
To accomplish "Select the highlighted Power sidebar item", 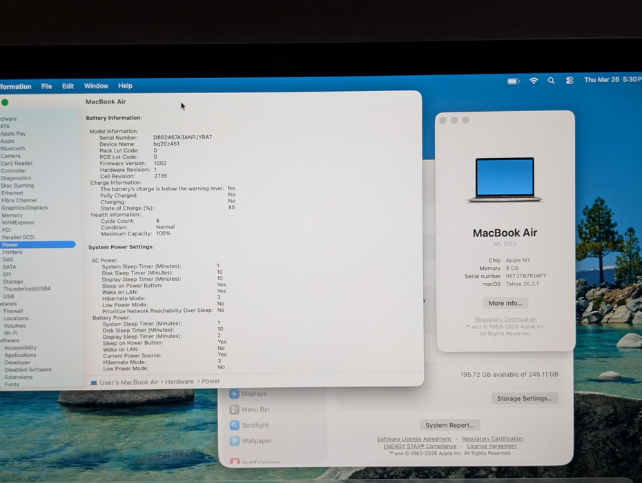I will pos(38,245).
